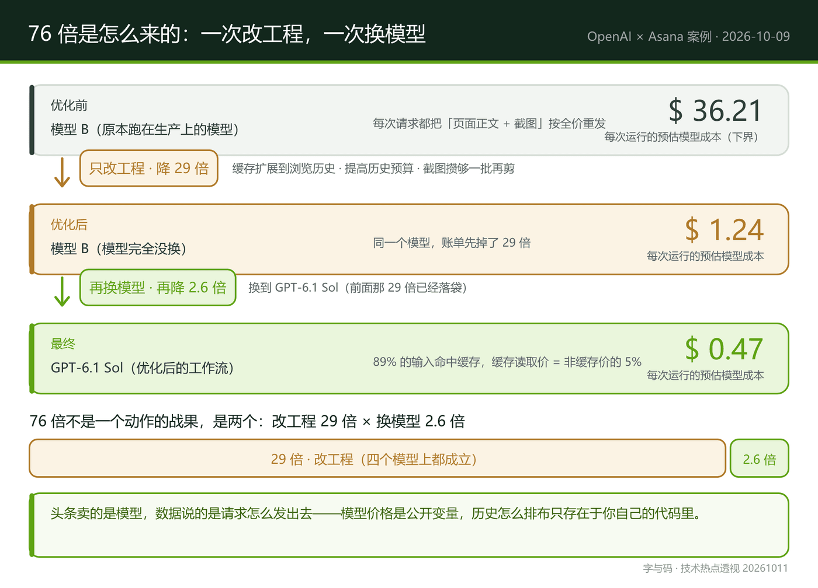This screenshot has width=818, height=588.
Task: Click footer "字与码 · 技术热点透视 20261011"
Action: point(716,568)
